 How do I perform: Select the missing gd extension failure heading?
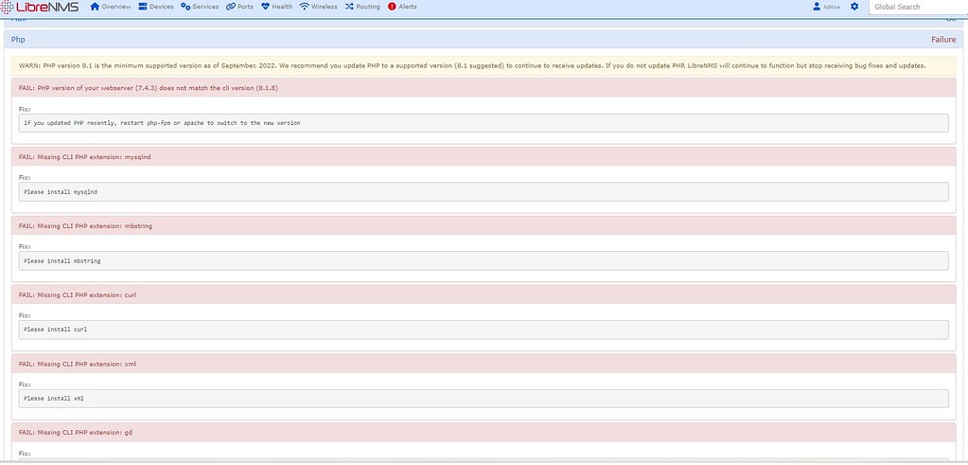click(484, 433)
